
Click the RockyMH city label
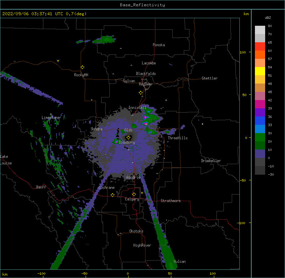[81, 75]
